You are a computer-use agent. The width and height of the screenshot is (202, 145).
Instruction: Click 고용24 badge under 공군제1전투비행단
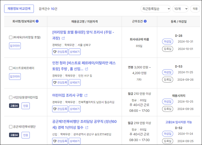coord(14,135)
